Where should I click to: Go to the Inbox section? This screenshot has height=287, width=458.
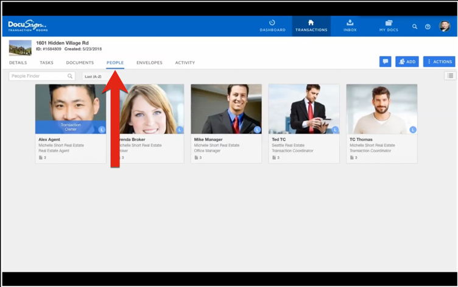[350, 26]
